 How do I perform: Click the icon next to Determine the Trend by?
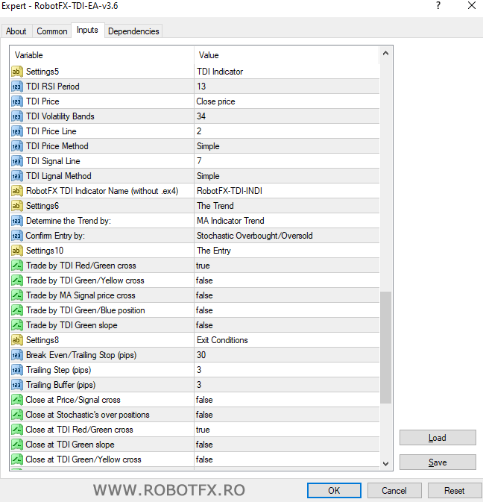click(x=17, y=221)
